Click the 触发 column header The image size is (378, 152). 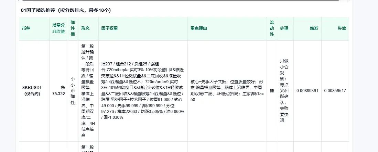(307, 28)
